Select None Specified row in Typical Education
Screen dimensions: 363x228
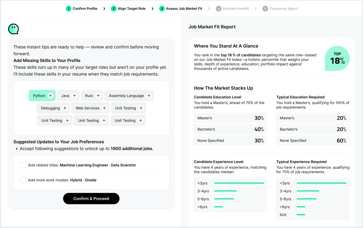313,141
